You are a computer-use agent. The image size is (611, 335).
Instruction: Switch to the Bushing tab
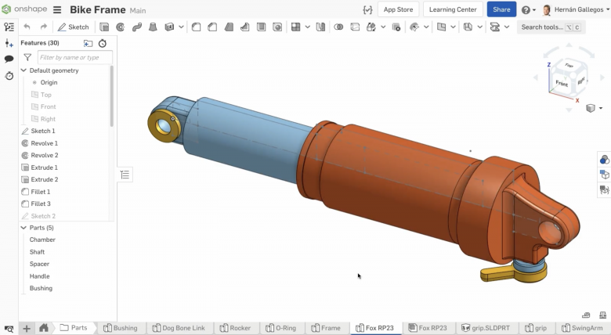121,328
